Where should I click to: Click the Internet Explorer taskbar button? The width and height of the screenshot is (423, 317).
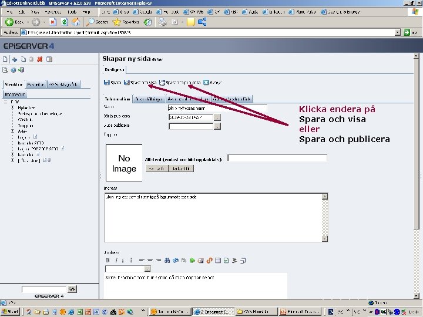(x=213, y=312)
